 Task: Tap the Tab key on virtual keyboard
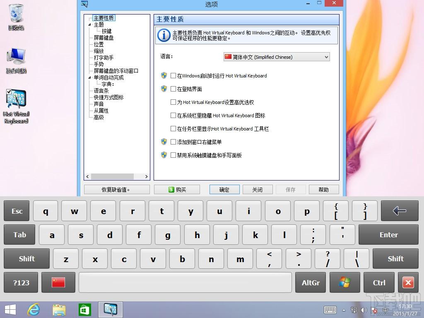[19, 234]
